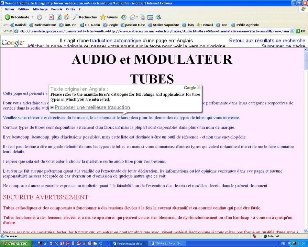
Task: Click the Refresh page icon
Action: 59,17
